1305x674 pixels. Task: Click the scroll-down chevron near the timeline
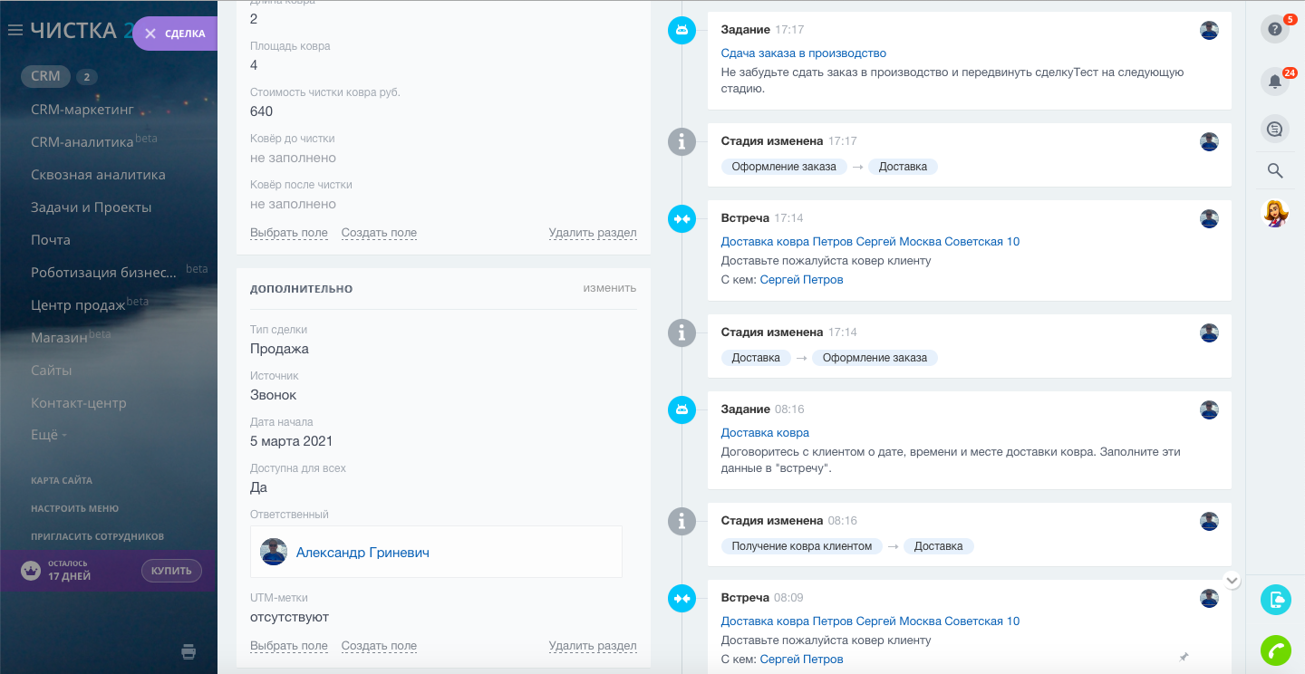coord(1232,580)
